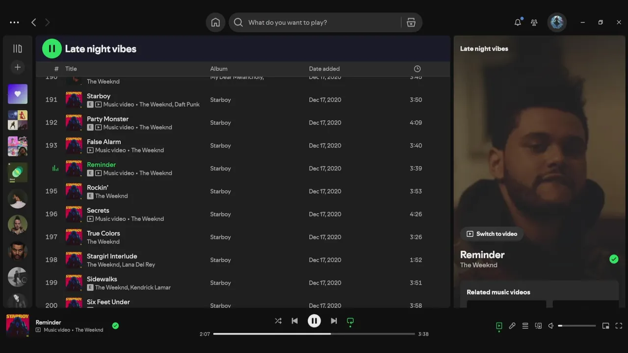Open the Home page icon
628x353 pixels.
[215, 23]
